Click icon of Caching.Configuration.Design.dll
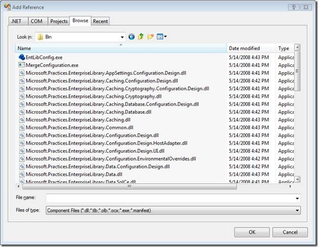This screenshot has height=247, width=318. [22, 81]
